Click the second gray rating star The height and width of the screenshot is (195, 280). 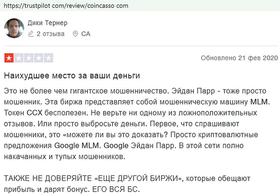pos(19,58)
